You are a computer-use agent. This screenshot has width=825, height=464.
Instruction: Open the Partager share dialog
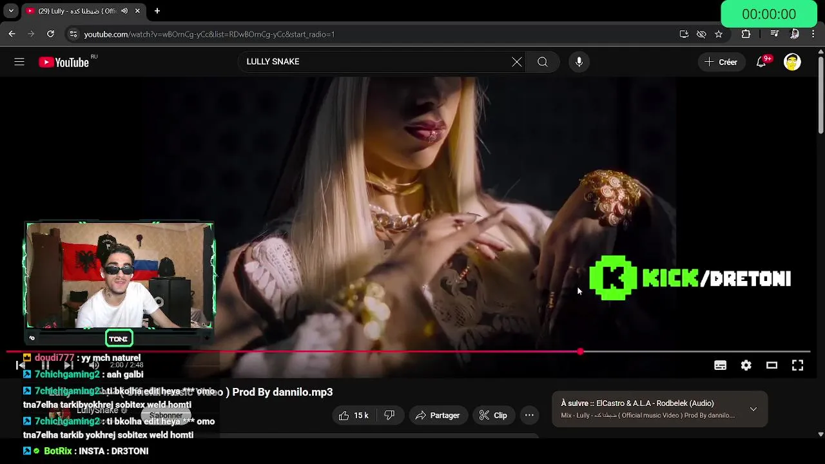tap(438, 416)
